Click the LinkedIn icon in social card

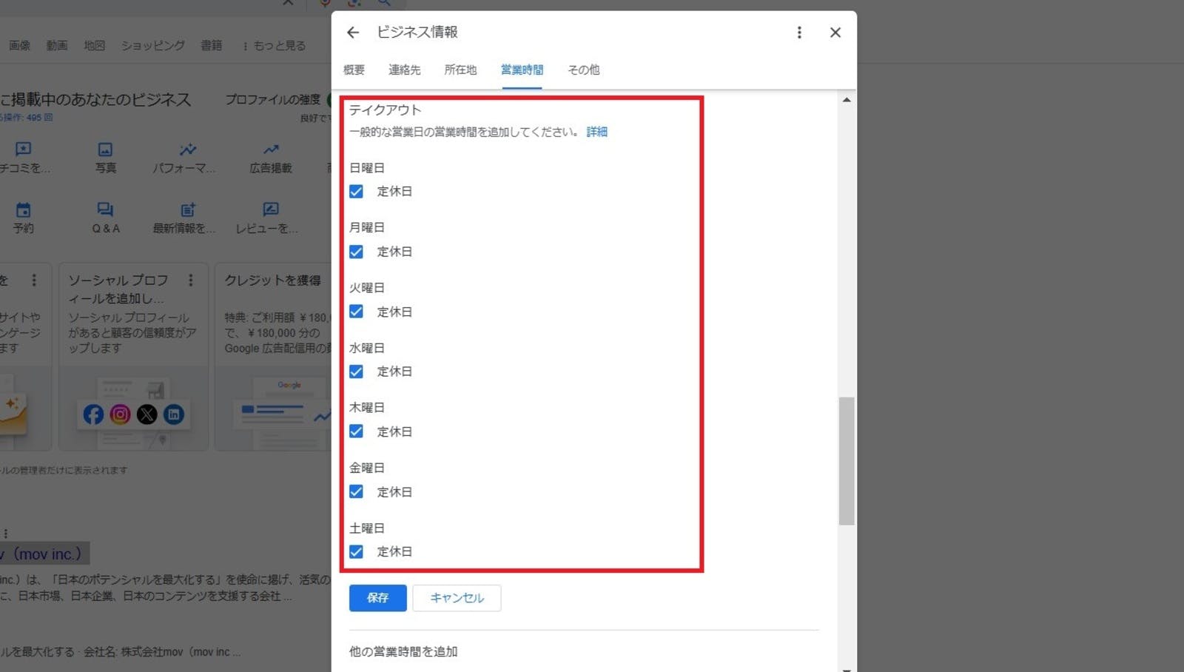click(x=173, y=414)
